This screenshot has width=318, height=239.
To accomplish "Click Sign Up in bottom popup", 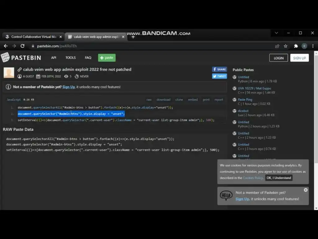I will pos(242,199).
